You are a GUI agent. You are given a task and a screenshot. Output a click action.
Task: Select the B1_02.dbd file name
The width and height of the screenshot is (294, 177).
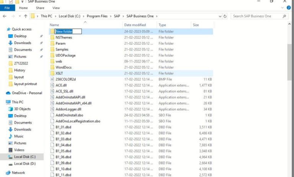click(64, 133)
